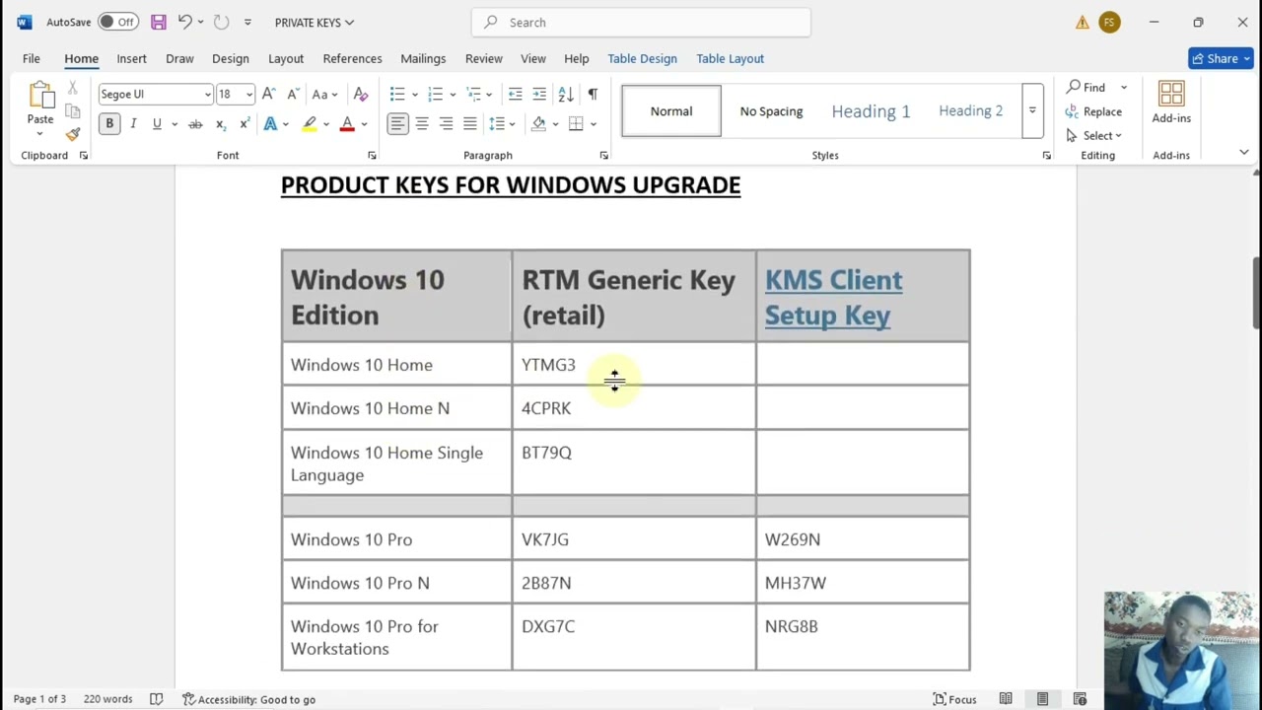Justify the paragraph text
This screenshot has width=1262, height=710.
470,123
